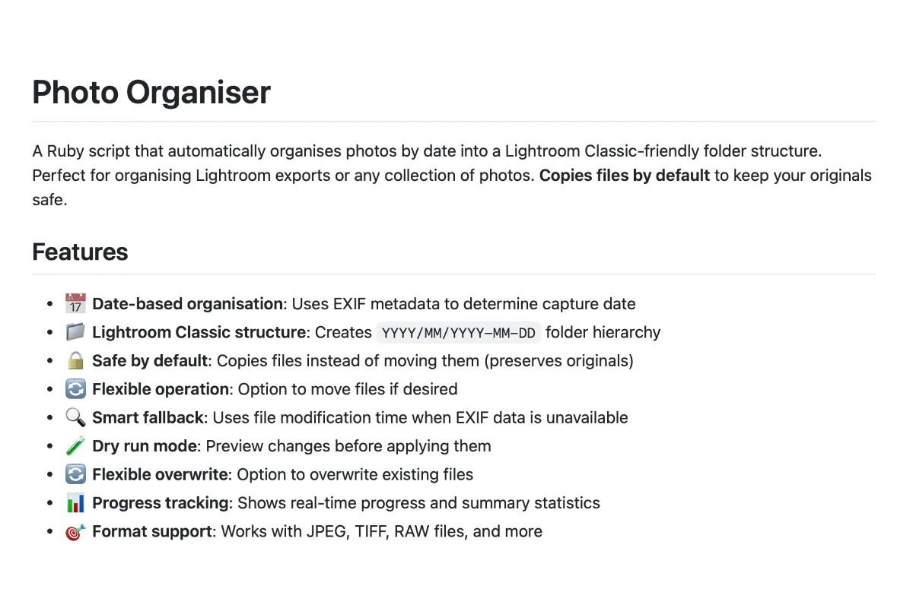Click the YYYY/MM/YYYY-MM-DD code snippet

(459, 333)
